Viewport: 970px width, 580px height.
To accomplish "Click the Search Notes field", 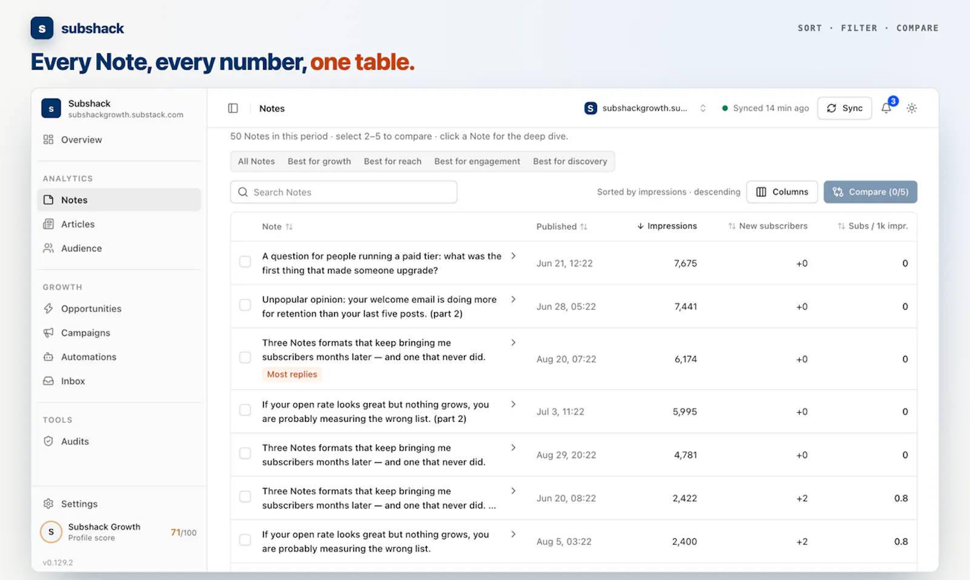I will pos(344,192).
